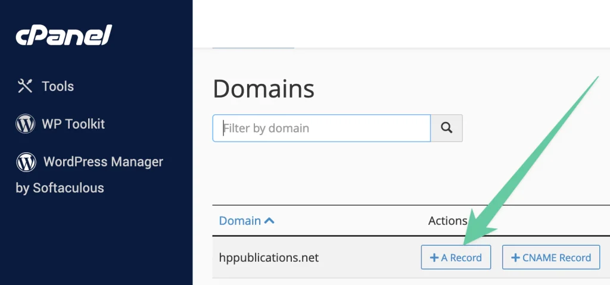
Task: Click the Domains page heading
Action: coord(264,88)
